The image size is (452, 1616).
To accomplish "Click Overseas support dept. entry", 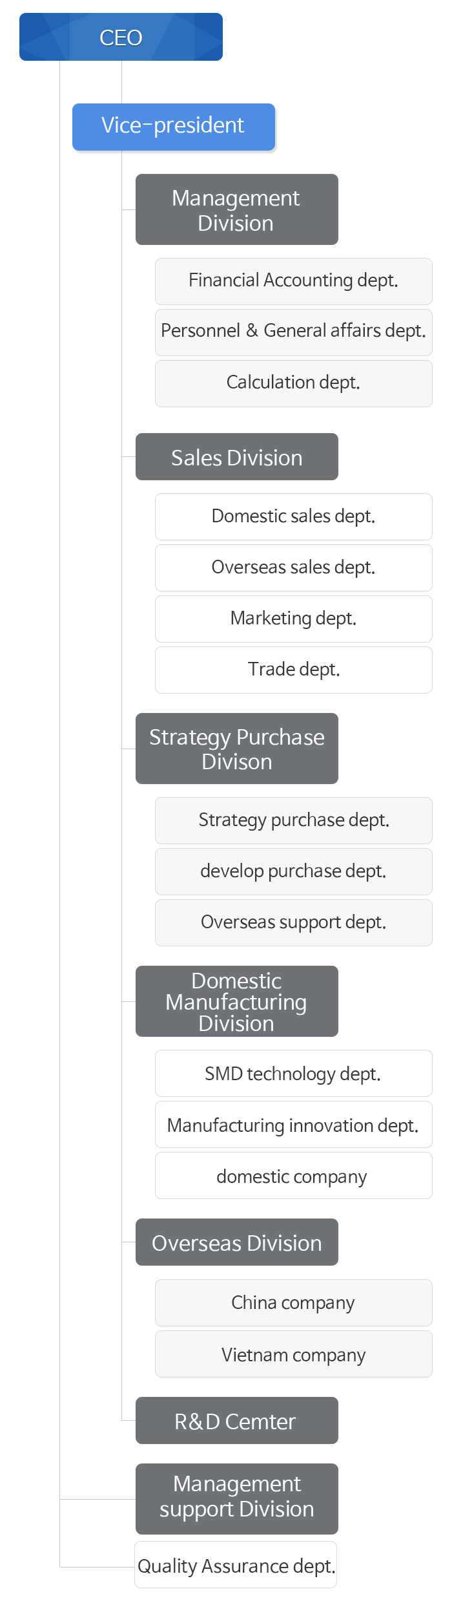I will pos(293,922).
